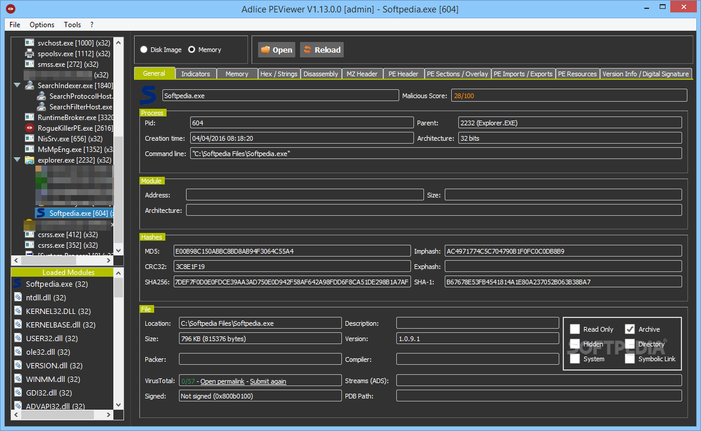Click process tree scroll down arrow
This screenshot has width=701, height=431.
119,251
